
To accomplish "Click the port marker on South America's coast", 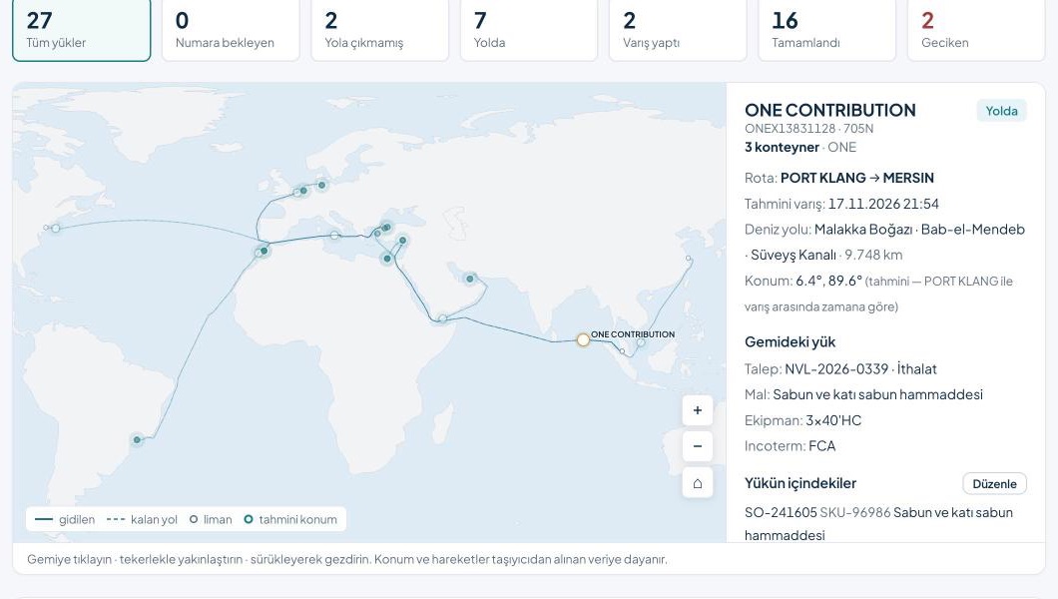I will tap(137, 440).
